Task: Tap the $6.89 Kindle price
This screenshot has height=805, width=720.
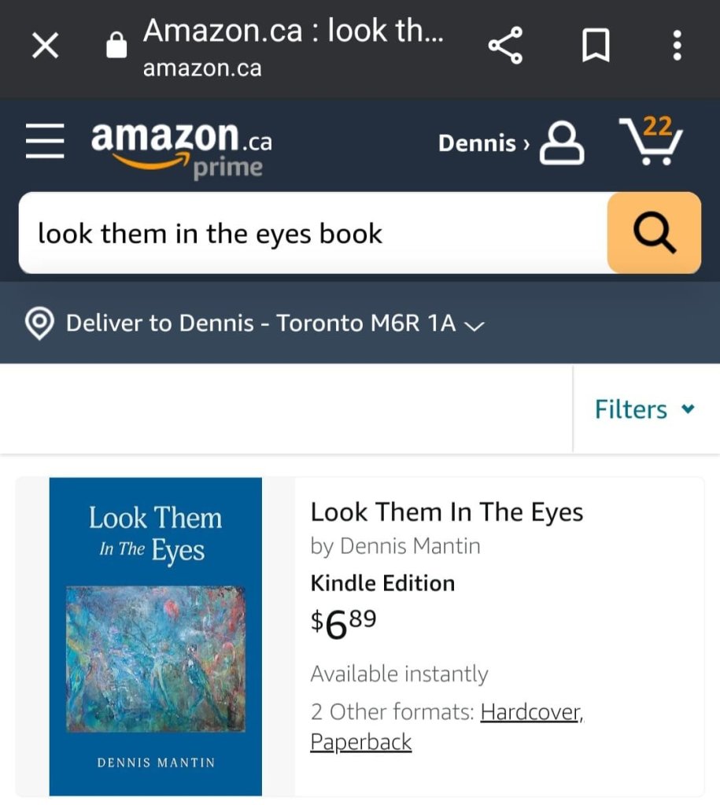Action: (x=344, y=622)
